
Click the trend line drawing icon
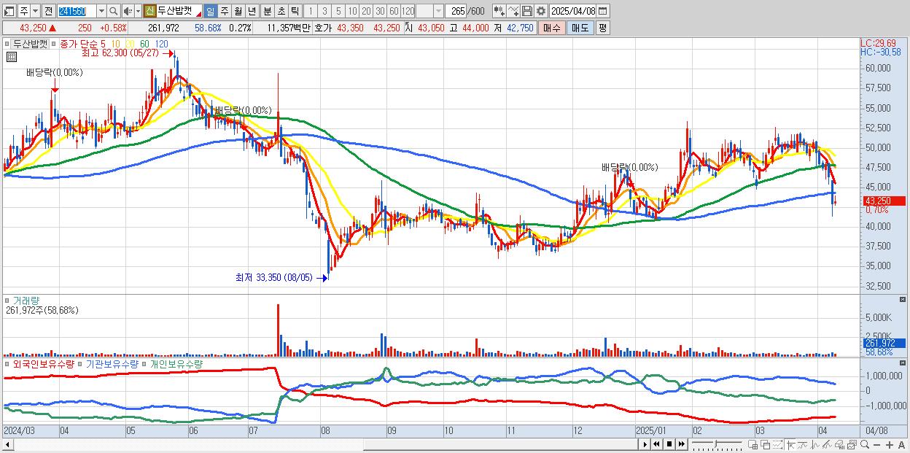[803, 445]
